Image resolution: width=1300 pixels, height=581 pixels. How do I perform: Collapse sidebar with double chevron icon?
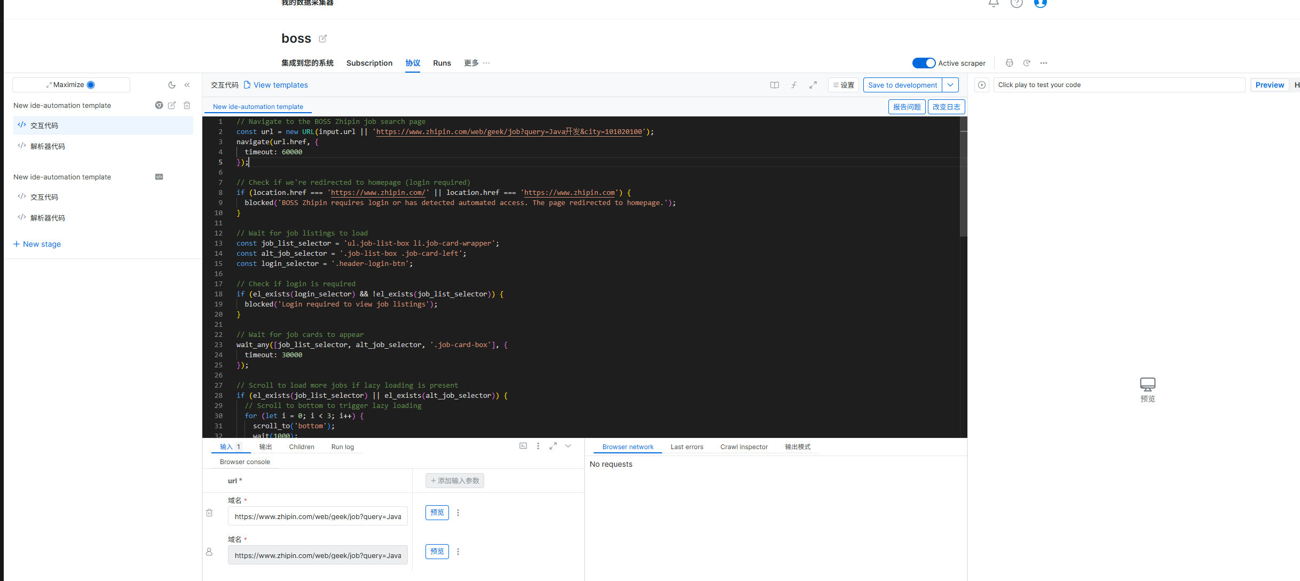point(187,85)
